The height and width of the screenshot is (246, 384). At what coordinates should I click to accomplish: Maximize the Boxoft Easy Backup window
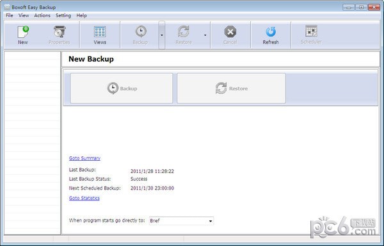pyautogui.click(x=362, y=7)
